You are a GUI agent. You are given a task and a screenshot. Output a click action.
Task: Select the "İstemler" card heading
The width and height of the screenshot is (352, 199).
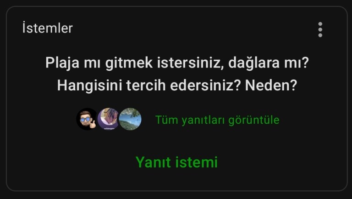coord(47,28)
